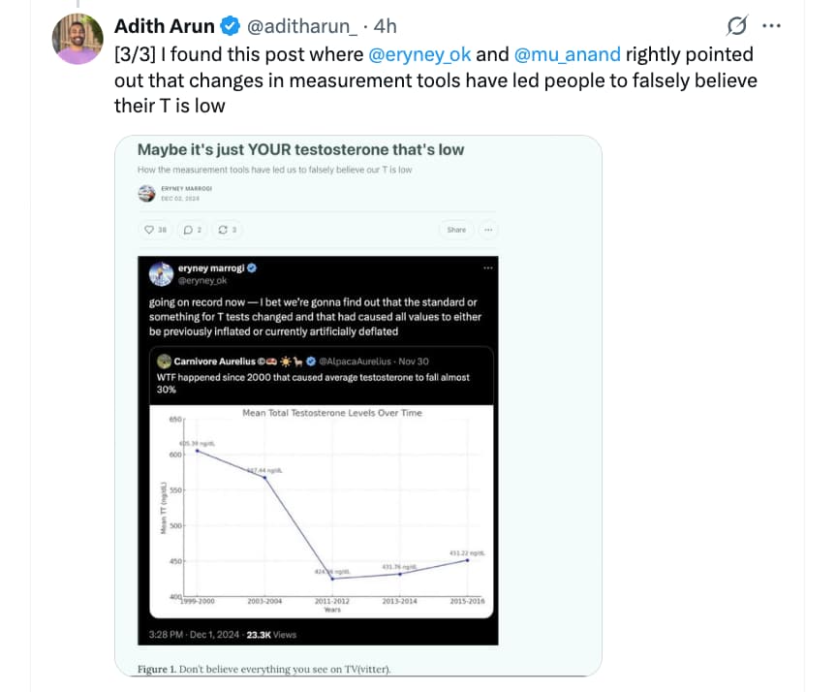Click the article title about YOUR testosterone
The width and height of the screenshot is (837, 692).
[300, 149]
